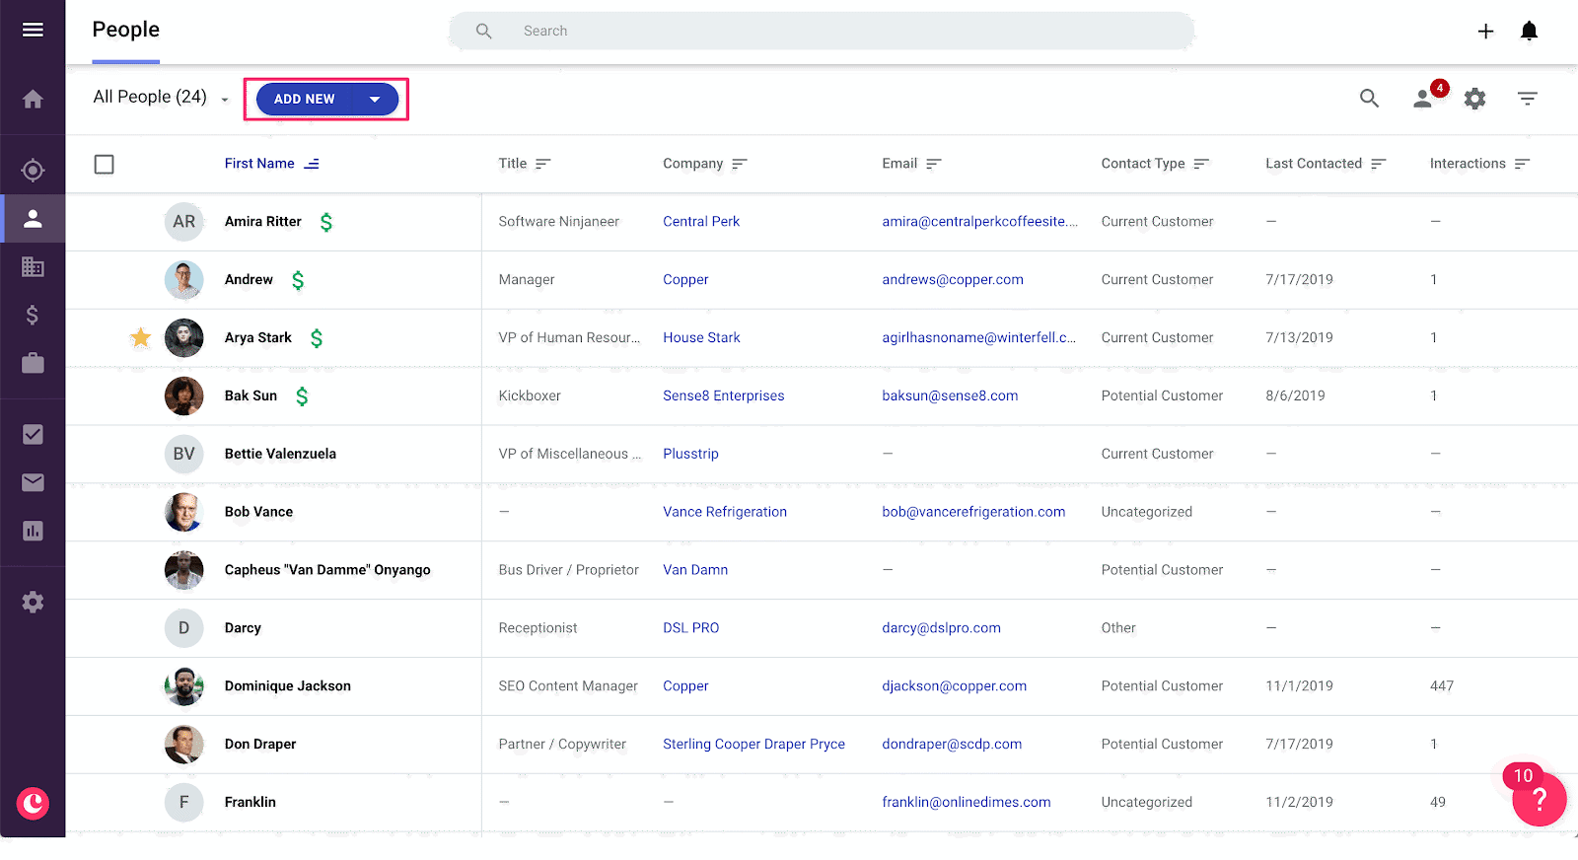The image size is (1578, 860).
Task: Open Opportunities dollar icon in sidebar
Action: [33, 315]
